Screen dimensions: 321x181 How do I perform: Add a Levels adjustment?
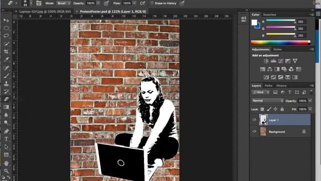click(273, 61)
